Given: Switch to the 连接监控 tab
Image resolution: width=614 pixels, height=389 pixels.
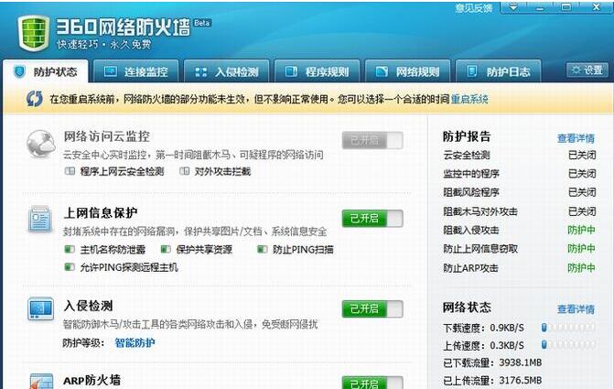Looking at the screenshot, I should 136,71.
